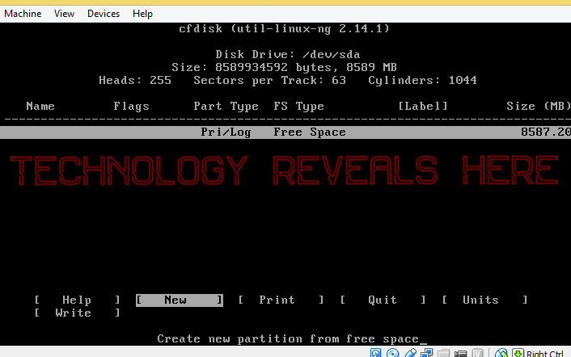Click the network adapters status icon
571x357 pixels.
[426, 353]
